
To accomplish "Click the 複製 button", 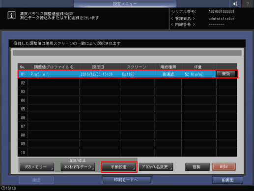I will coord(198,167).
